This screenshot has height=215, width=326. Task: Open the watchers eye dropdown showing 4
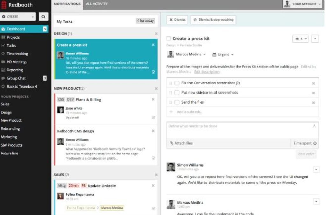(x=301, y=39)
